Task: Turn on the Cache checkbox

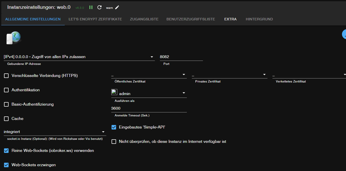Action: point(6,119)
